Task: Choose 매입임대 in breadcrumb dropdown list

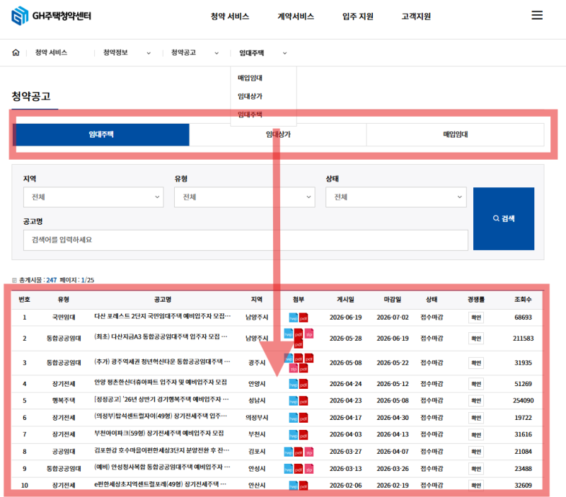Action: click(x=250, y=78)
